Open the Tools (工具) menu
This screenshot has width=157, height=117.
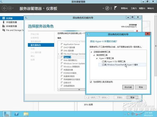[134, 8]
